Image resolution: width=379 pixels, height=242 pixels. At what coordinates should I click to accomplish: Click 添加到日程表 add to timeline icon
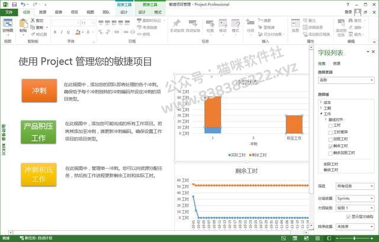point(305,34)
